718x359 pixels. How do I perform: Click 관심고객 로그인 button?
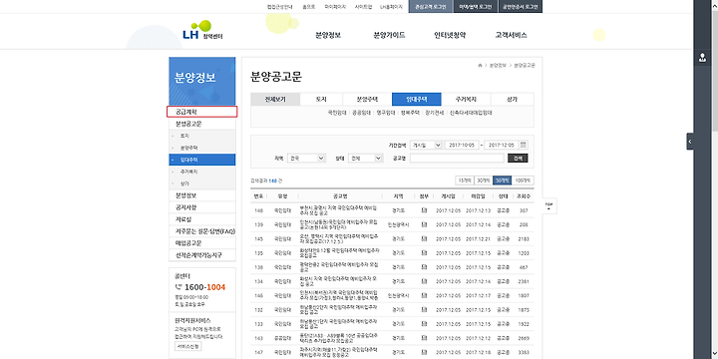(x=431, y=7)
